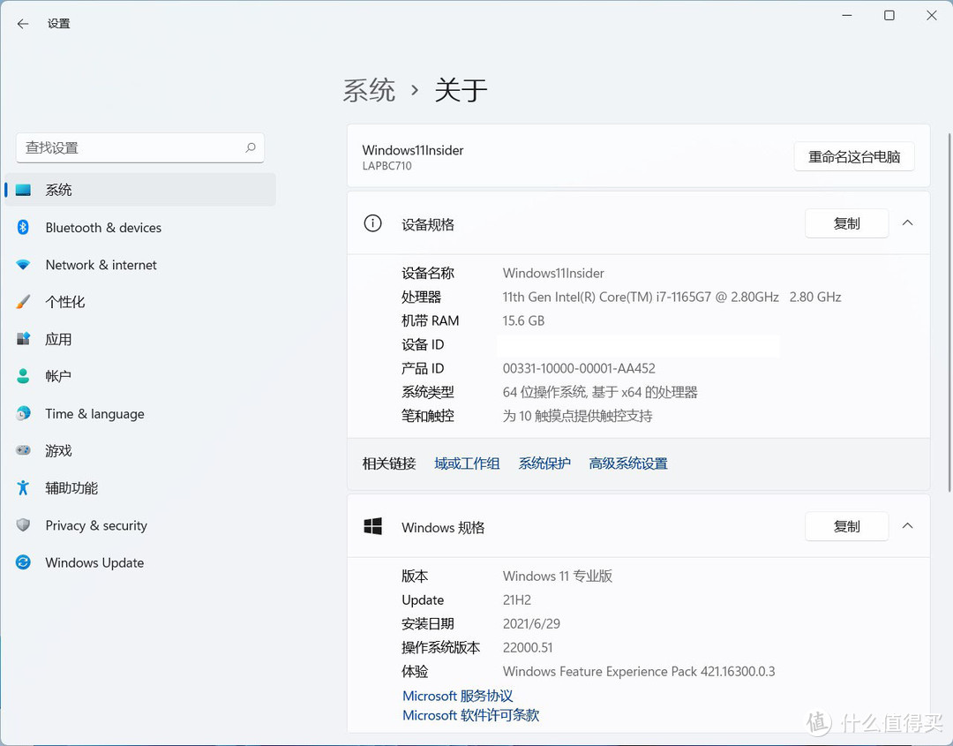This screenshot has height=746, width=953.
Task: Select Time & language in the sidebar
Action: (x=94, y=413)
